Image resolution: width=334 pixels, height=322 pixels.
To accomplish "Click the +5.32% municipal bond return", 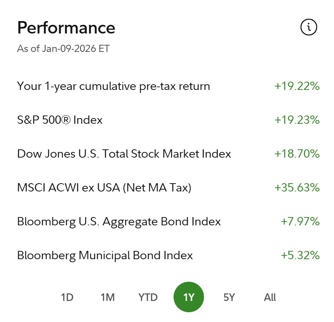I will point(300,256).
